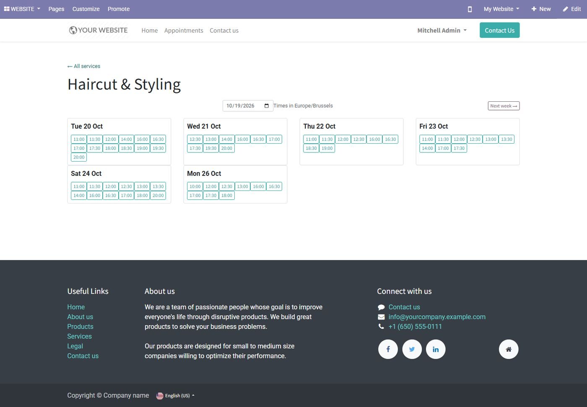Open the Promote menu
587x407 pixels.
[x=119, y=9]
